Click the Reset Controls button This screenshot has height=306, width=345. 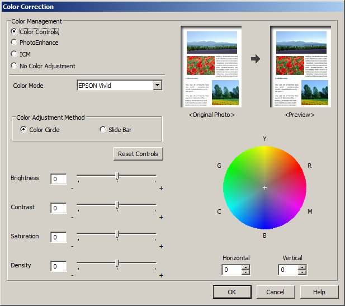[138, 154]
